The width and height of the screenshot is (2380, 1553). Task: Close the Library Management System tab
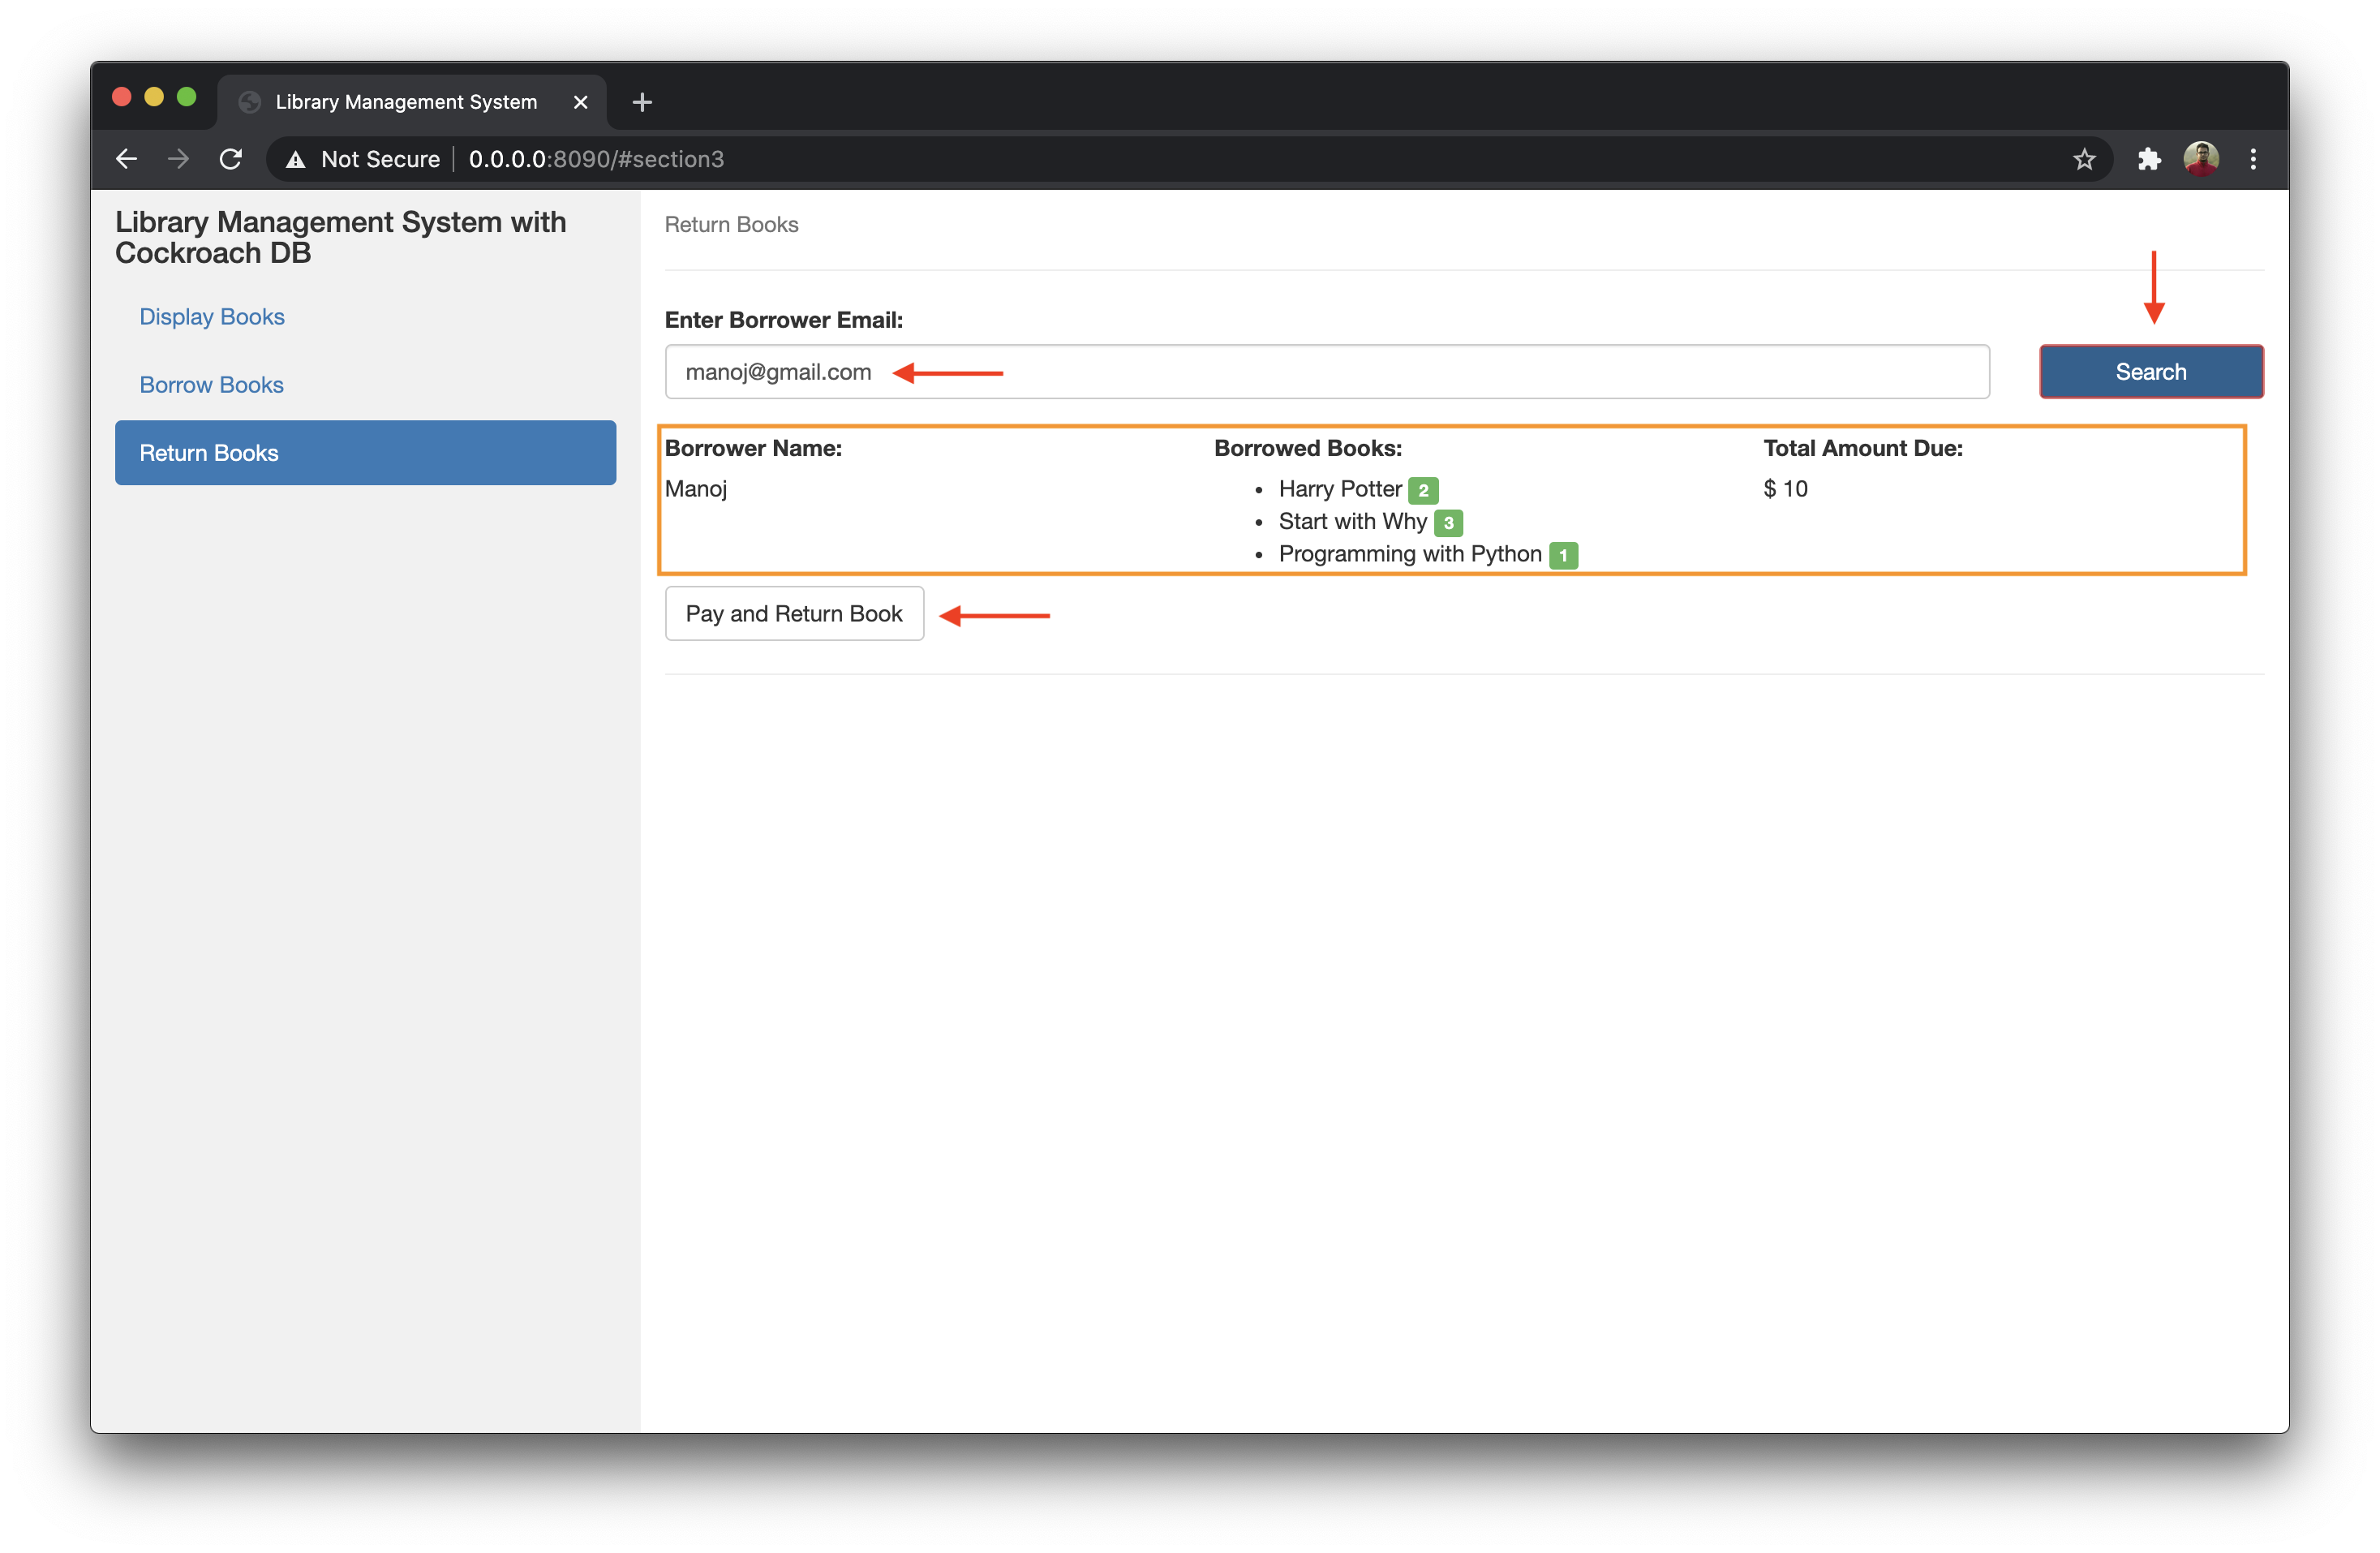click(x=580, y=102)
